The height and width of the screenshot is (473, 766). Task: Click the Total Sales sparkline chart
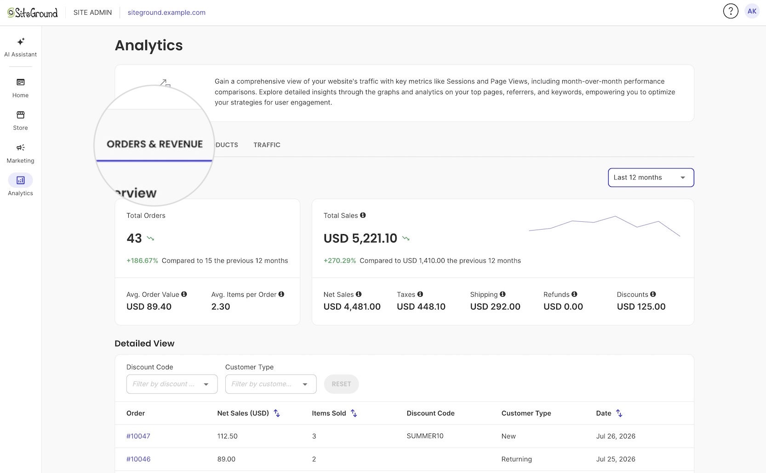click(x=604, y=226)
